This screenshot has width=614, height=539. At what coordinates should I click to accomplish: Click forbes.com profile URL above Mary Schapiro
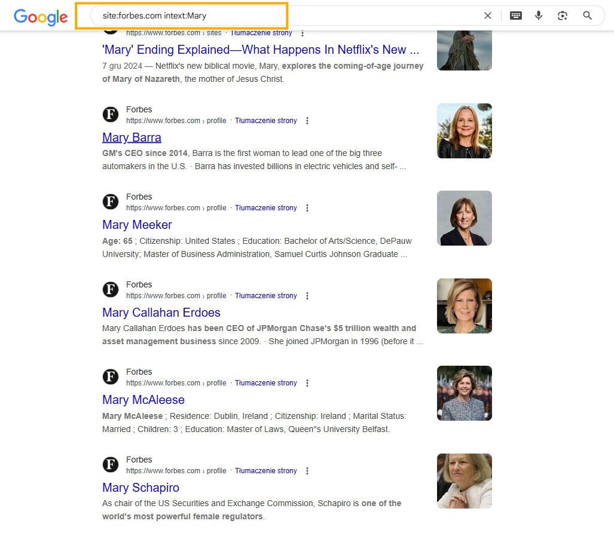click(176, 470)
